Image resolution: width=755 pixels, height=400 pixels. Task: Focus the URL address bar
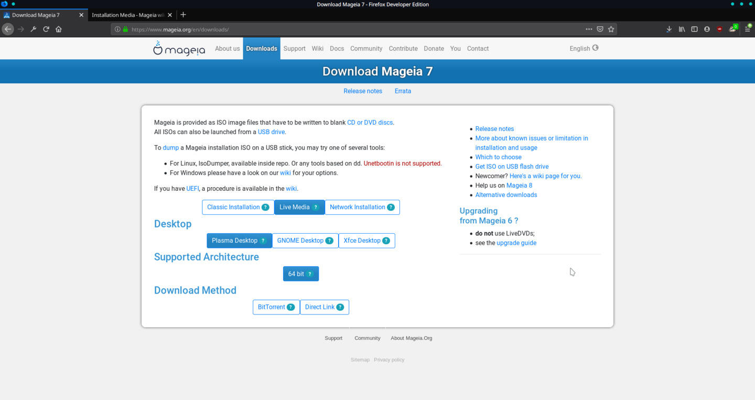click(x=357, y=29)
